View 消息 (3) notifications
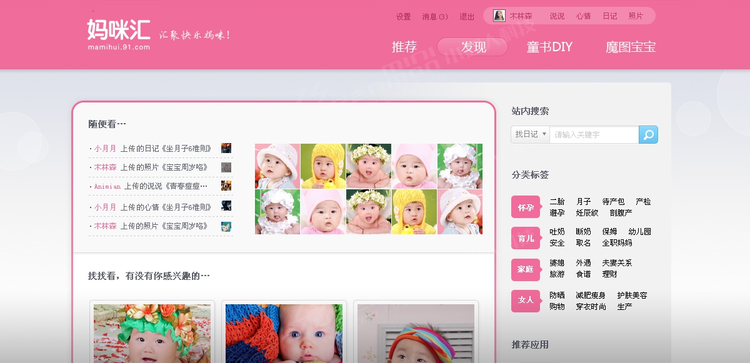This screenshot has width=750, height=363. point(435,16)
